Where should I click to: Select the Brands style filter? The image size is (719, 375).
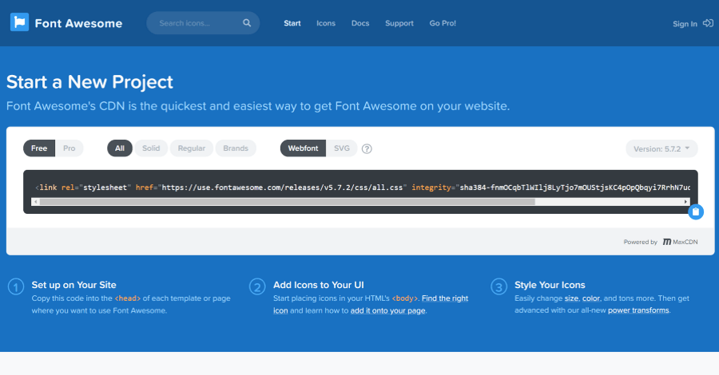[x=236, y=148]
